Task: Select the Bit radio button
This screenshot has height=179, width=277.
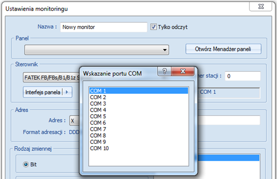Action: pos(26,165)
